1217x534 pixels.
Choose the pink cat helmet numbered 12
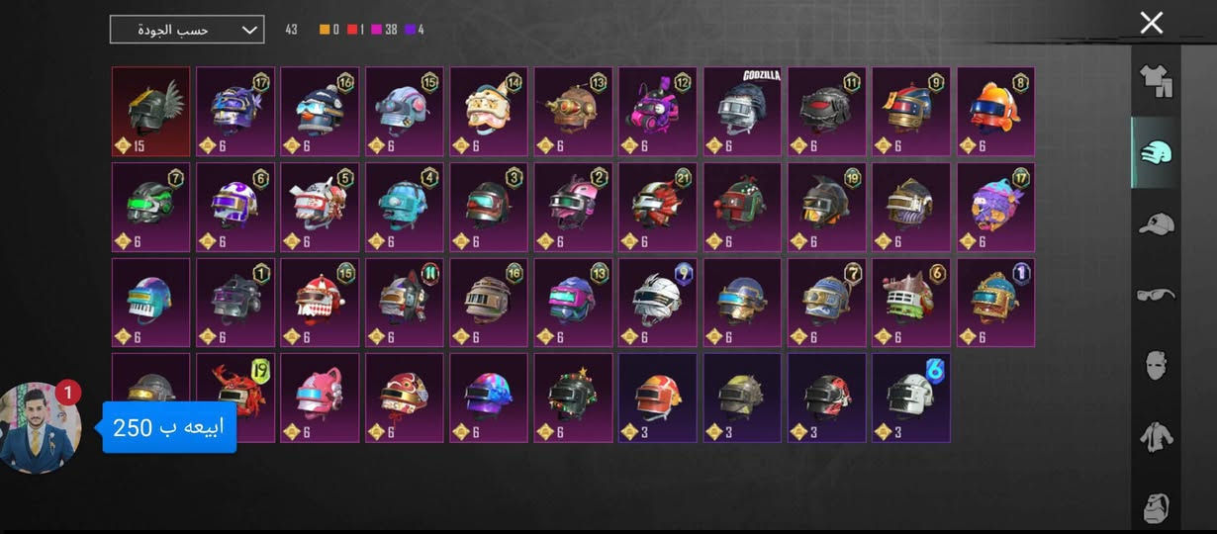click(x=658, y=112)
